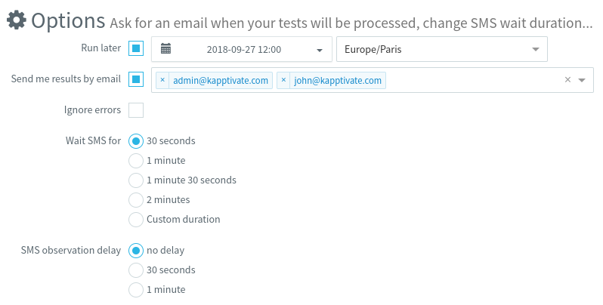
Task: Uncheck the Run later checkbox
Action: 136,50
